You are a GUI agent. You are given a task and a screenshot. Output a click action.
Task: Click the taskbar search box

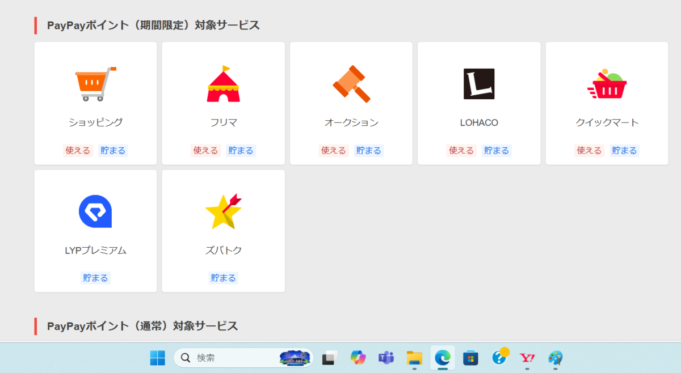243,358
